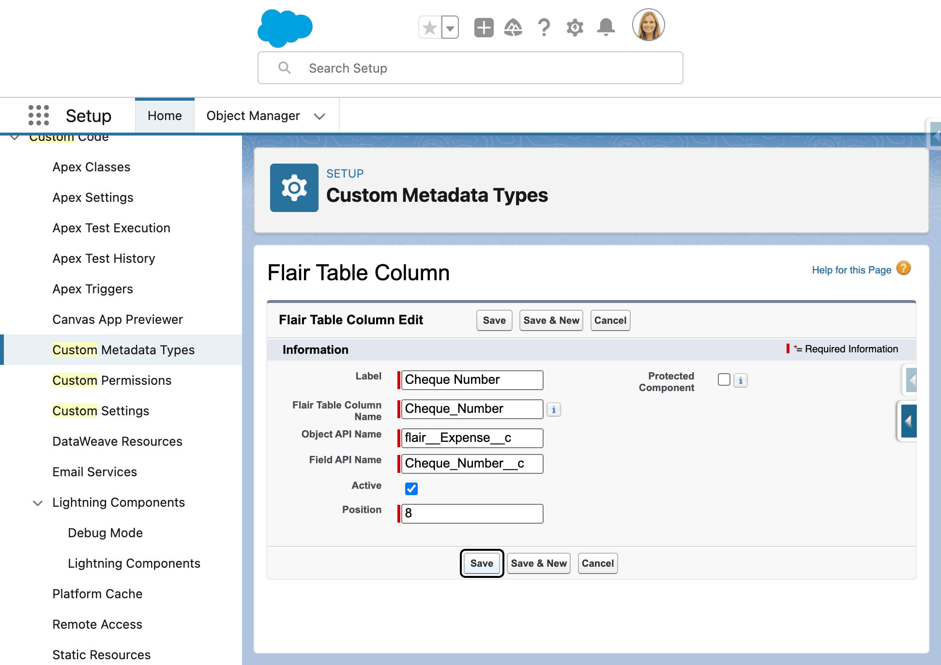The width and height of the screenshot is (941, 665).
Task: Click the top Save & New button
Action: pyautogui.click(x=551, y=320)
